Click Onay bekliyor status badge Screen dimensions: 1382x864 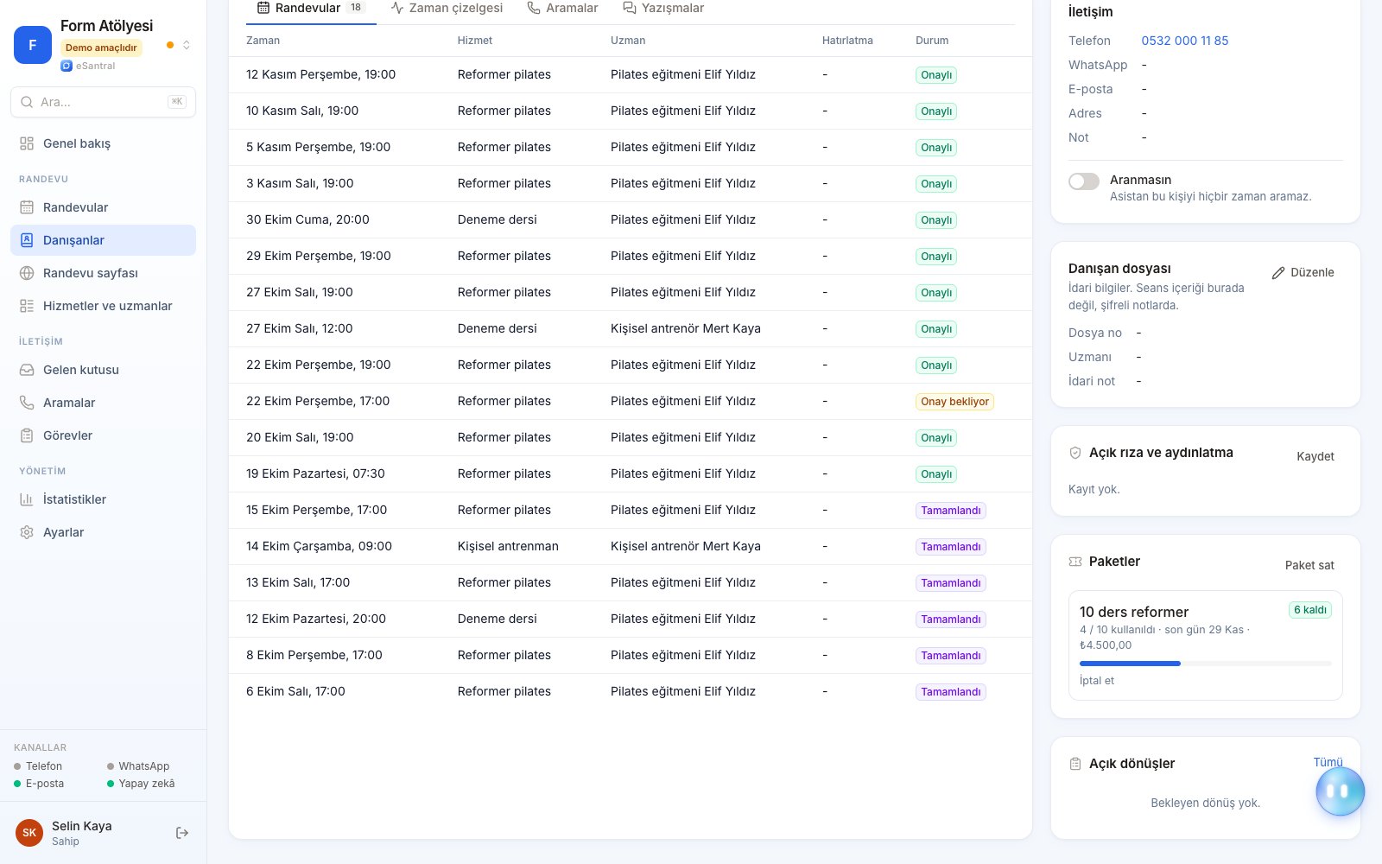[x=954, y=402]
